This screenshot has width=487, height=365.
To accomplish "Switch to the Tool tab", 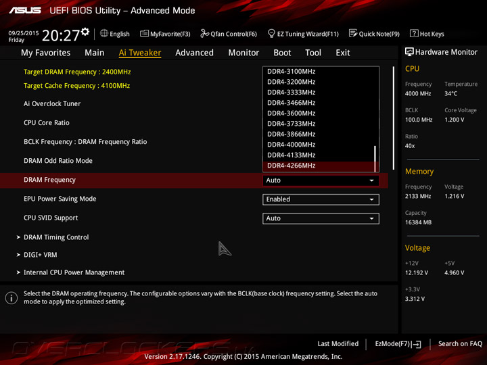I will point(313,53).
